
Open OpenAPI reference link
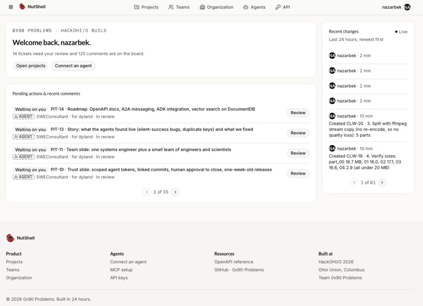click(234, 262)
